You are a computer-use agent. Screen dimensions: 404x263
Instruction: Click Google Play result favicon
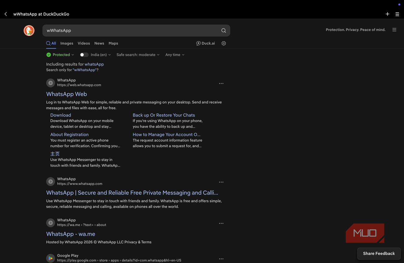(50, 258)
